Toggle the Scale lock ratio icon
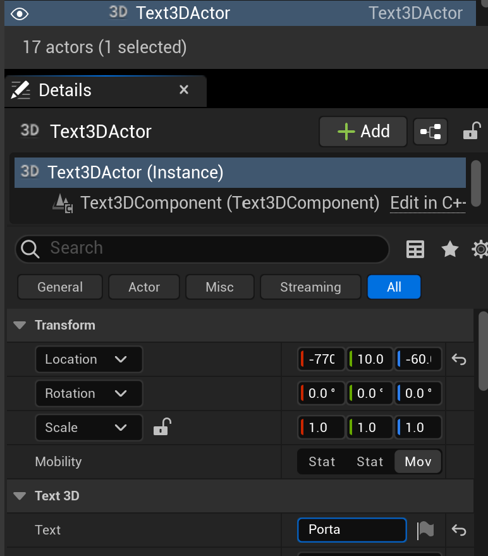Screen dimensions: 488x556 (x=162, y=428)
